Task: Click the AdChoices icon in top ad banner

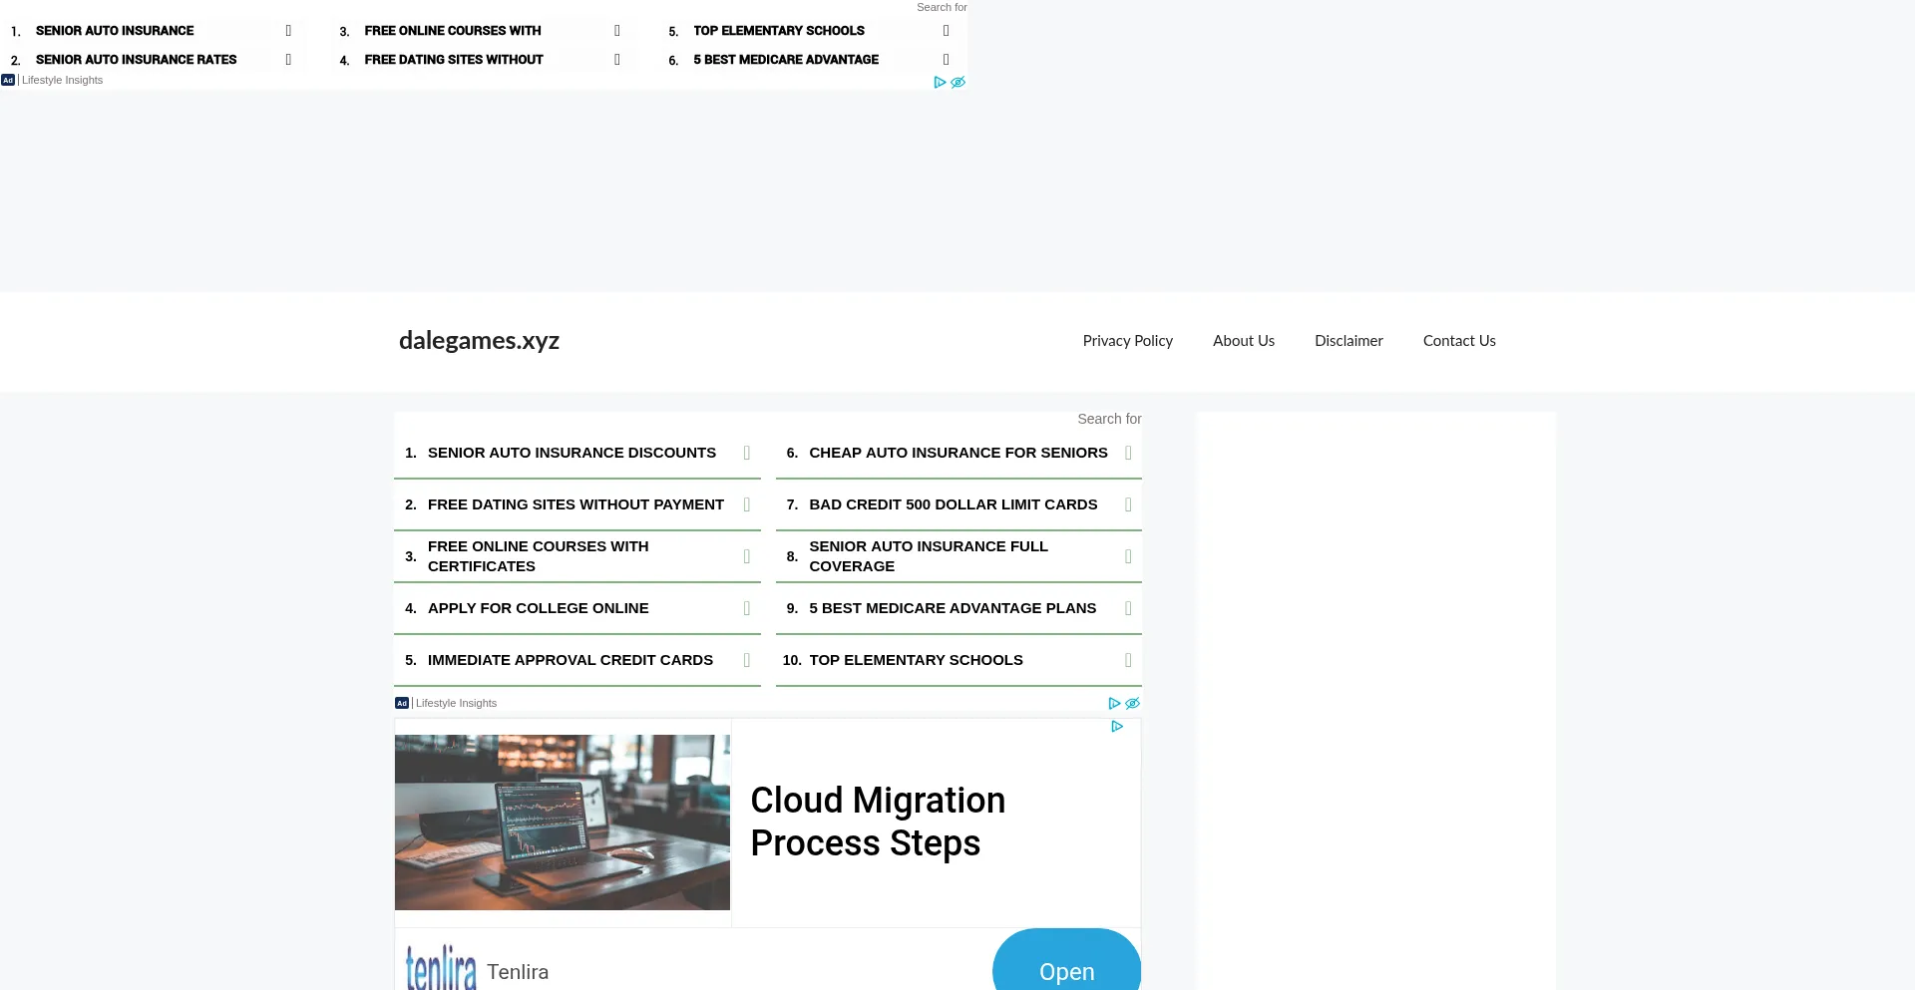Action: (x=940, y=83)
